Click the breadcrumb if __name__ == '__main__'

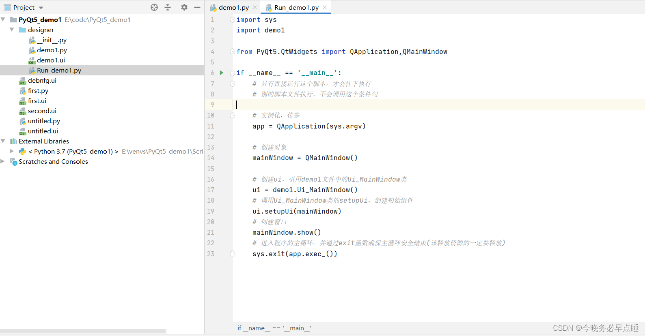point(274,328)
